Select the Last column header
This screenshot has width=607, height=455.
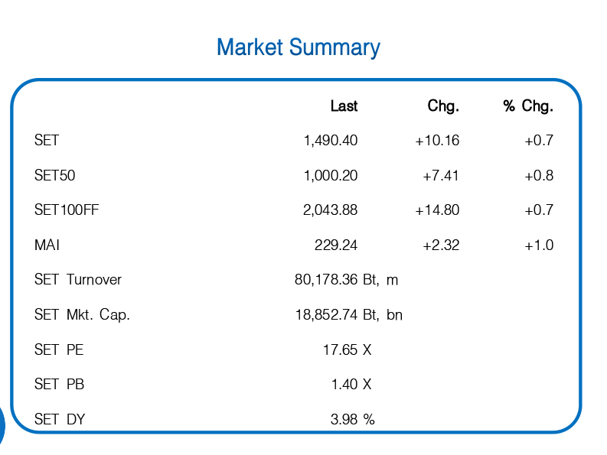(x=344, y=106)
